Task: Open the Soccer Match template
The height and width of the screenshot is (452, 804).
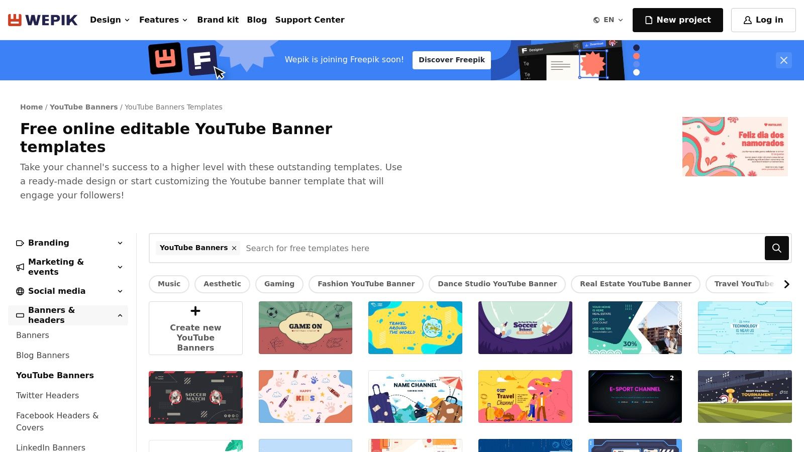Action: [x=195, y=397]
